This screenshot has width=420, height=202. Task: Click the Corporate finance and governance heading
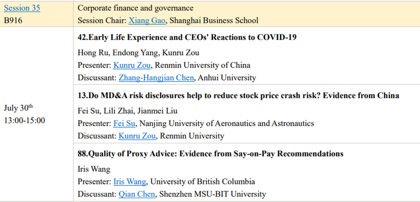pos(135,8)
